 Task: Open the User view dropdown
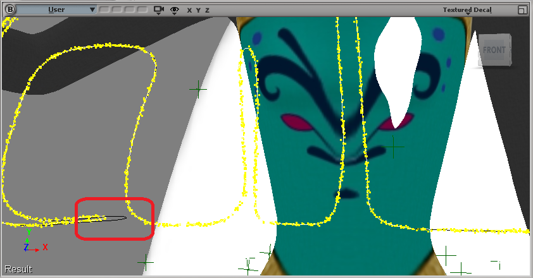click(57, 10)
